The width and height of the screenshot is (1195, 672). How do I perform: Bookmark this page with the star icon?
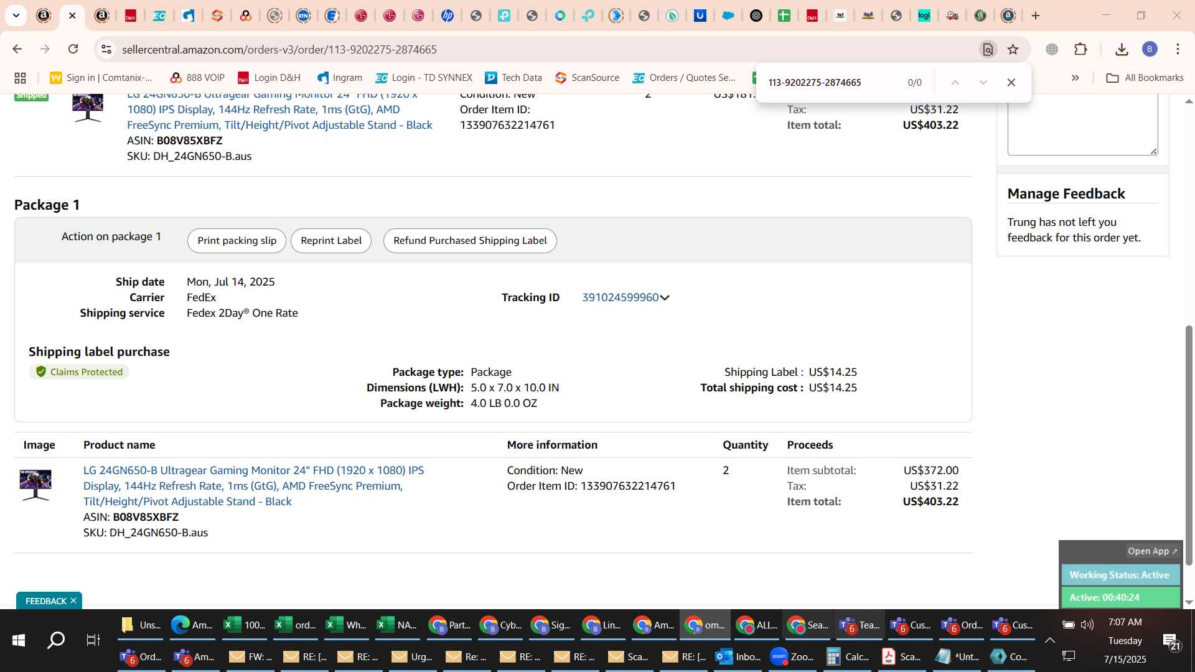(1013, 49)
